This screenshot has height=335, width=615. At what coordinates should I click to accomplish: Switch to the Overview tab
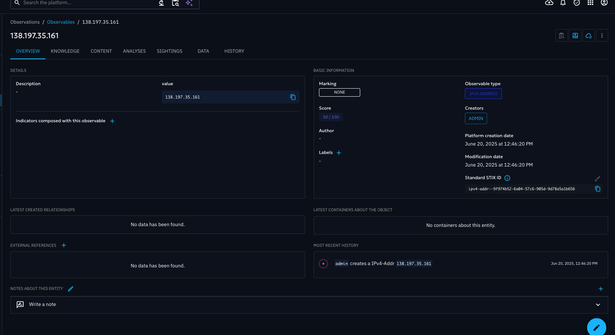tap(28, 51)
